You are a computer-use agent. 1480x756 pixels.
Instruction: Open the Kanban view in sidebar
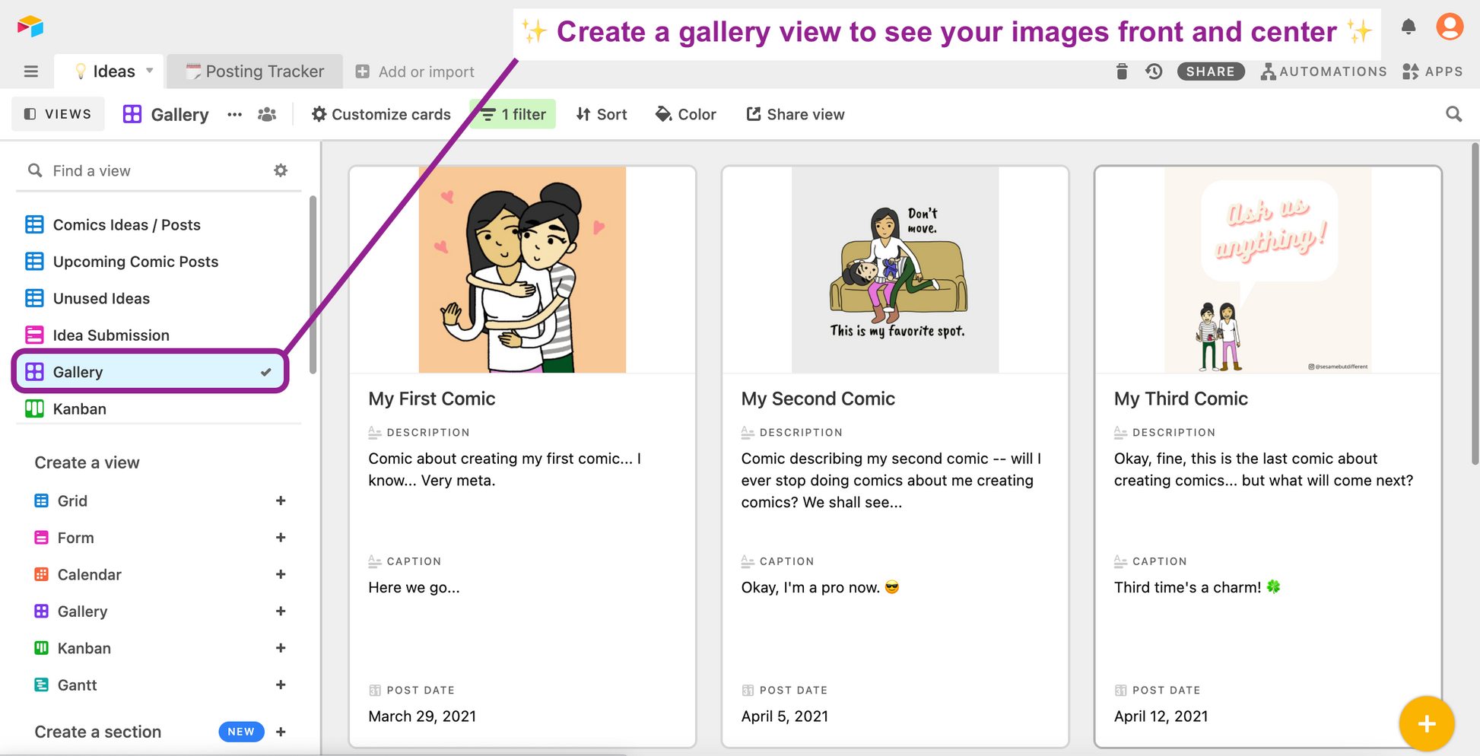80,409
